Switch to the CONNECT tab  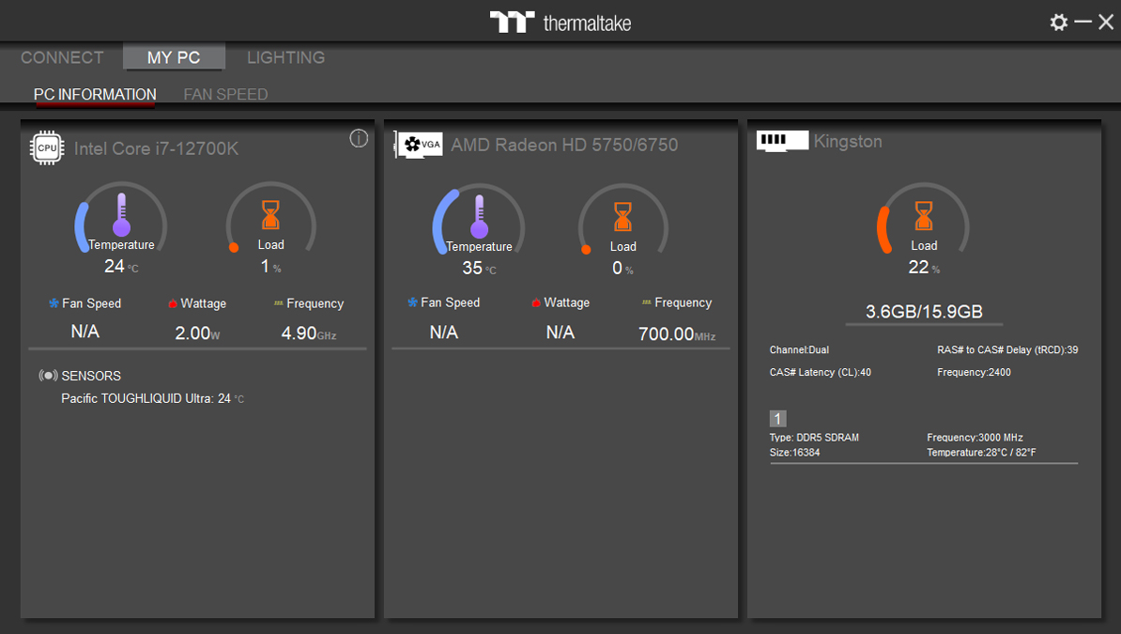click(62, 57)
